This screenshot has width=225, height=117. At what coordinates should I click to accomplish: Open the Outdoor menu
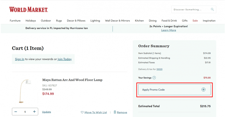pyautogui.click(x=46, y=21)
